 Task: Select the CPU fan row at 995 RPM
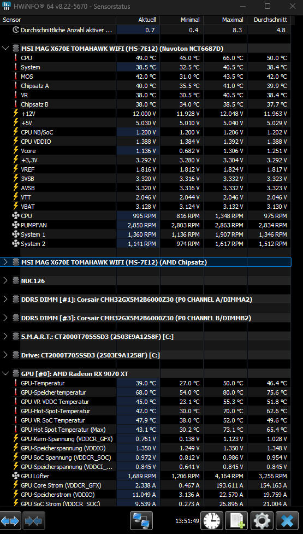[x=146, y=216]
